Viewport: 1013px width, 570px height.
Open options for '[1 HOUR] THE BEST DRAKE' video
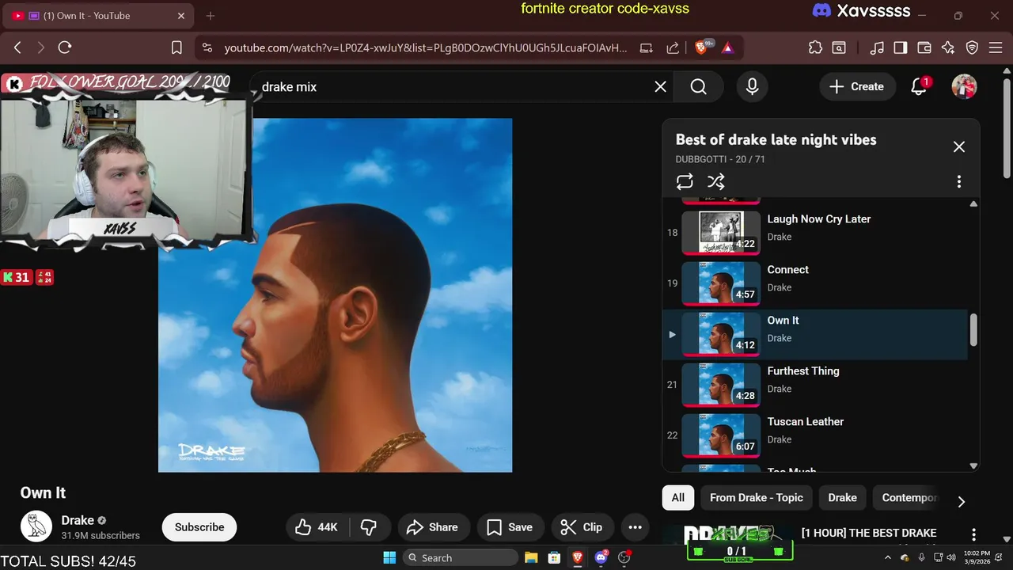973,534
